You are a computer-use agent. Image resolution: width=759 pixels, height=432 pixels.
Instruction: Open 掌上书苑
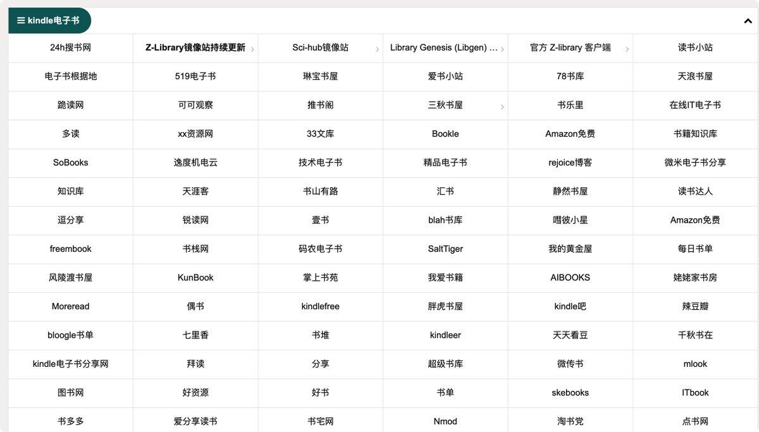(x=321, y=278)
